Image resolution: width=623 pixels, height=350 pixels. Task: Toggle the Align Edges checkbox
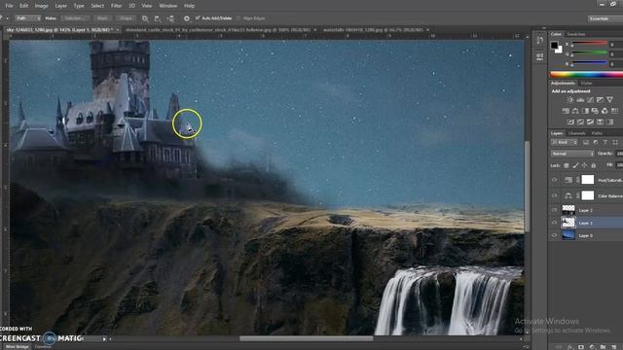[238, 18]
